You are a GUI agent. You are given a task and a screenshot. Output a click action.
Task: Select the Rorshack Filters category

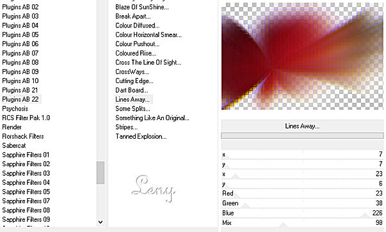[x=23, y=136]
